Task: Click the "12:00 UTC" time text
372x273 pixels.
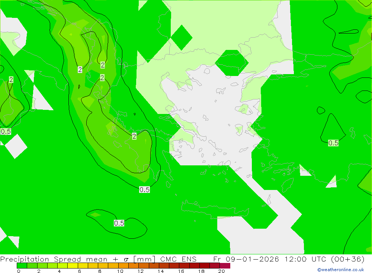Action: coord(306,259)
